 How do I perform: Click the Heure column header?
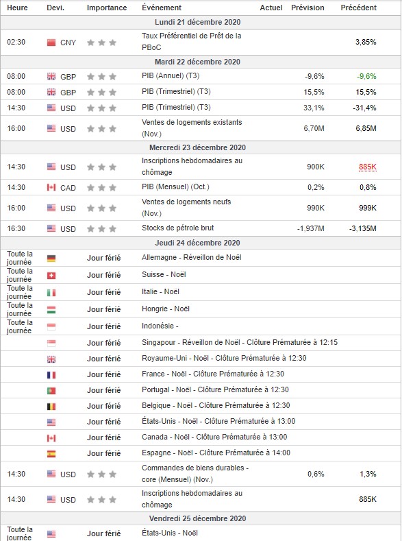[17, 8]
